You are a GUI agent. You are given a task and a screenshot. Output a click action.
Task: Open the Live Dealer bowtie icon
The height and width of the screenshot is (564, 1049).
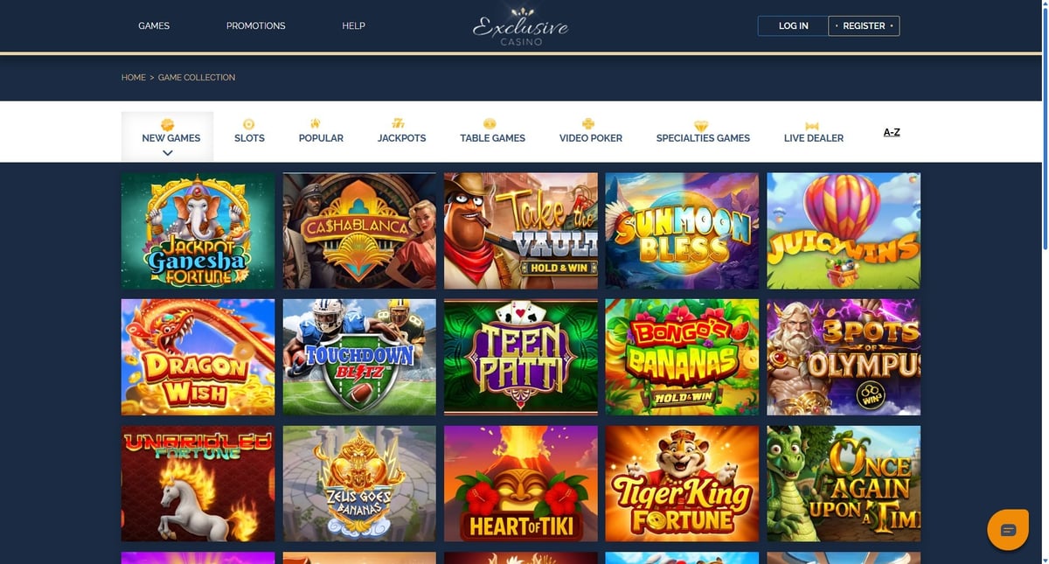click(x=812, y=126)
